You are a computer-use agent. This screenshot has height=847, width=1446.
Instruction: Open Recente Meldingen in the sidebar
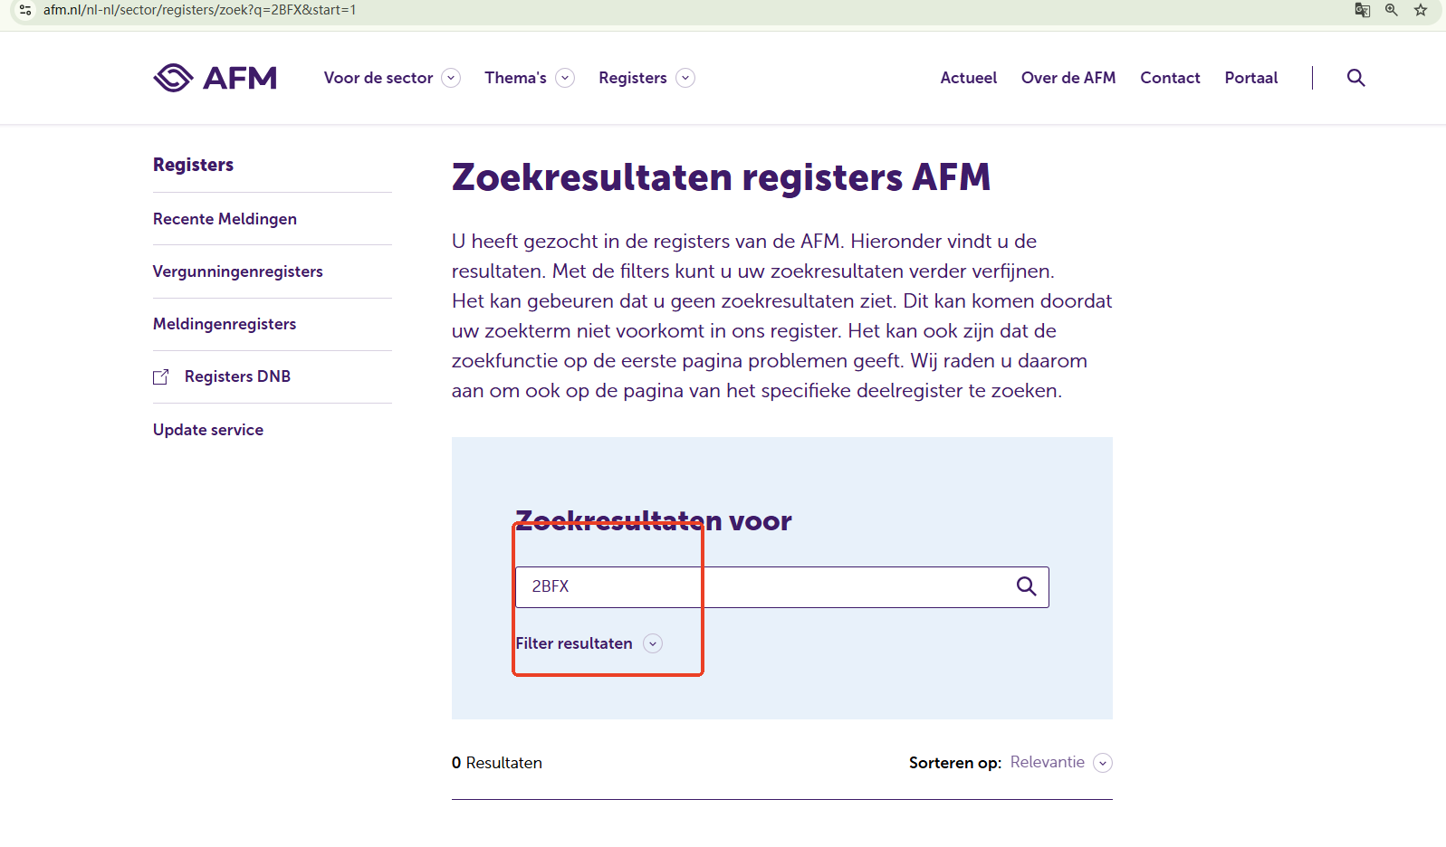pos(225,219)
